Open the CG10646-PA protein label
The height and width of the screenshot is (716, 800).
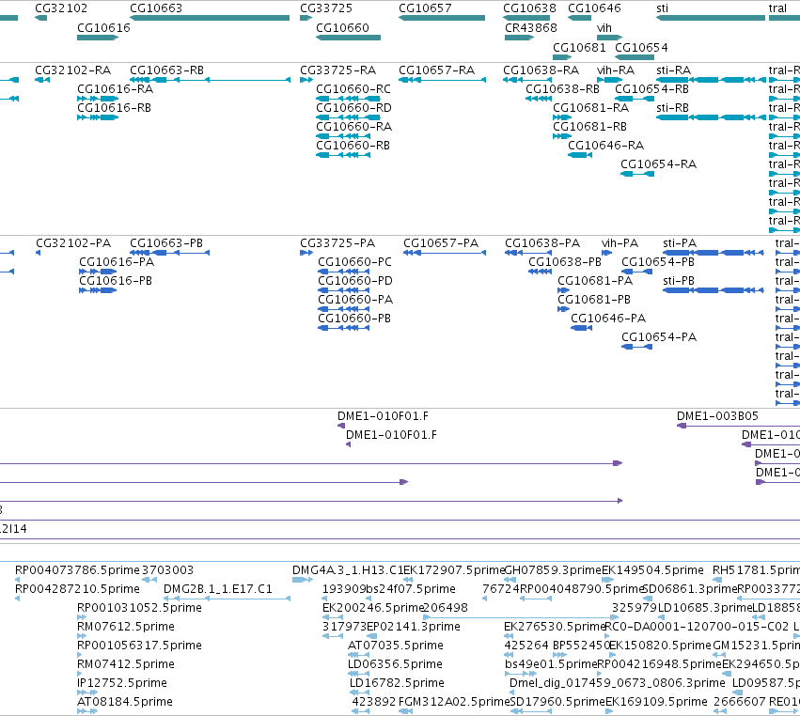click(608, 319)
